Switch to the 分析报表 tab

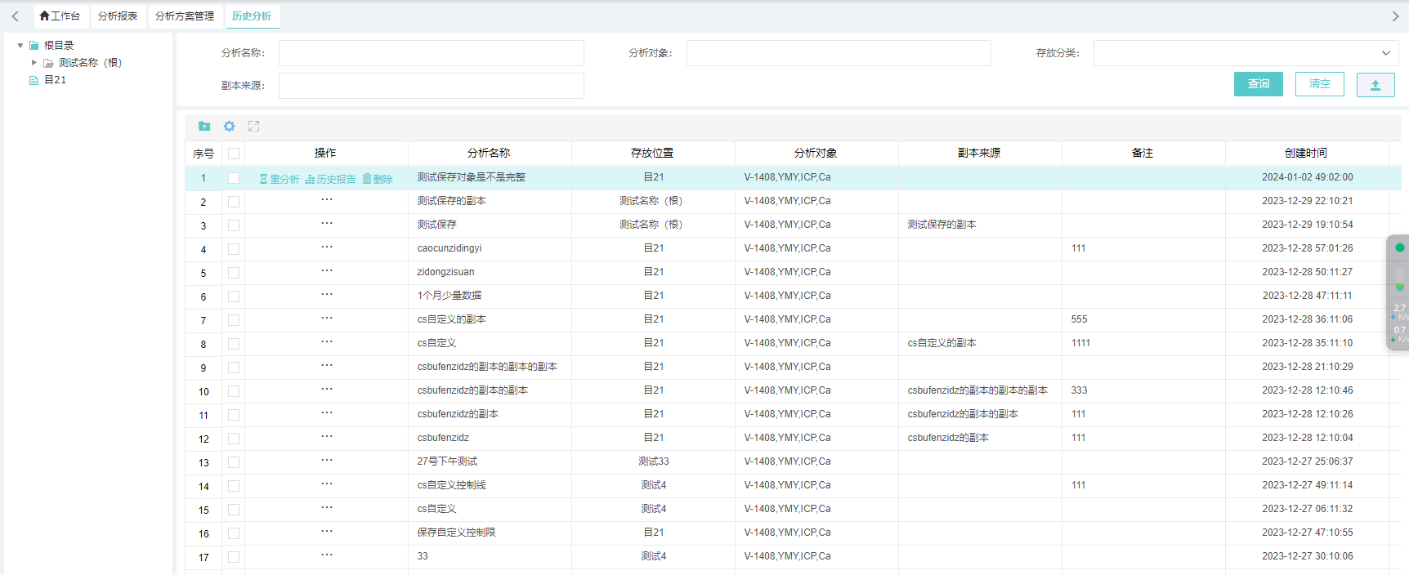point(118,16)
